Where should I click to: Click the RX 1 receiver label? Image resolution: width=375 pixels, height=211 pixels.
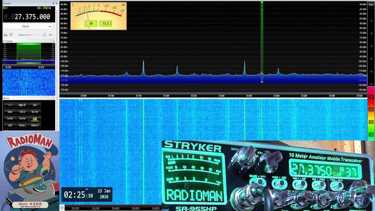5,8
